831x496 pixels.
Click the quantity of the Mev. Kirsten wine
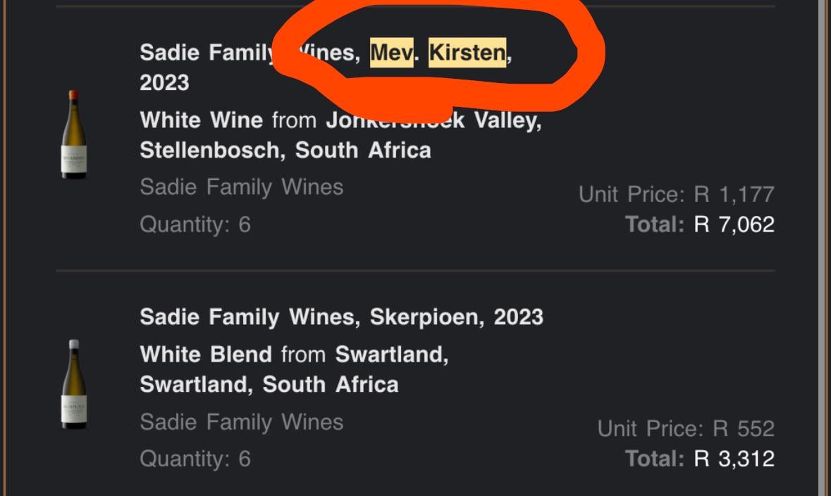click(195, 224)
